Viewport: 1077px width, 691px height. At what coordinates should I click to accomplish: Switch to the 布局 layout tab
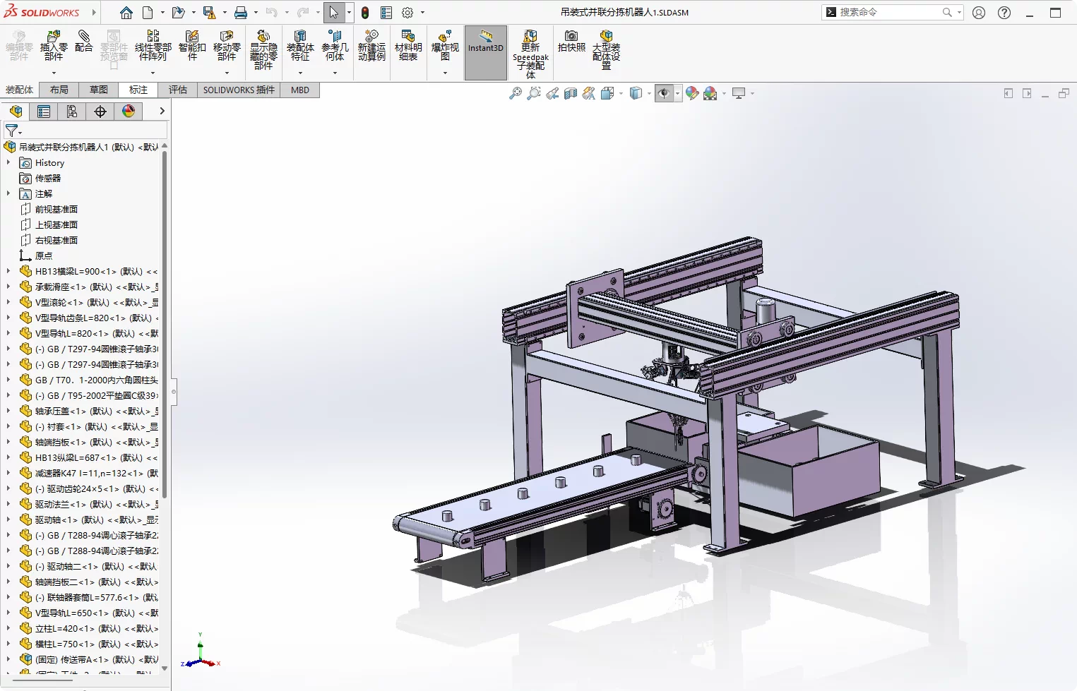pos(59,90)
